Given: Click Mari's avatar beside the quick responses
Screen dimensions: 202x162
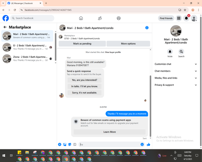Looking at the screenshot, I should coord(61,96).
